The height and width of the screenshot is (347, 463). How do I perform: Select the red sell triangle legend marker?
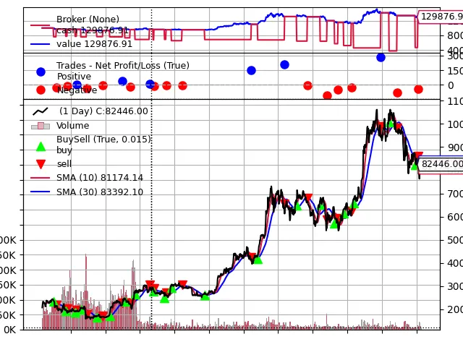pyautogui.click(x=41, y=164)
